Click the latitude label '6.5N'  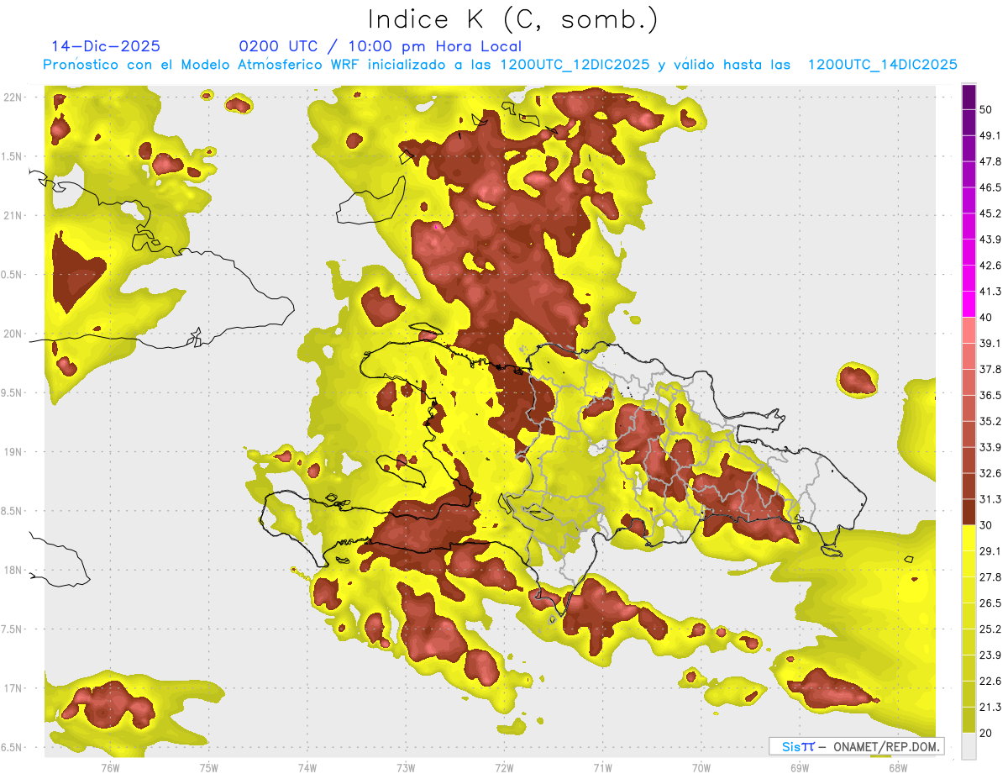12,748
